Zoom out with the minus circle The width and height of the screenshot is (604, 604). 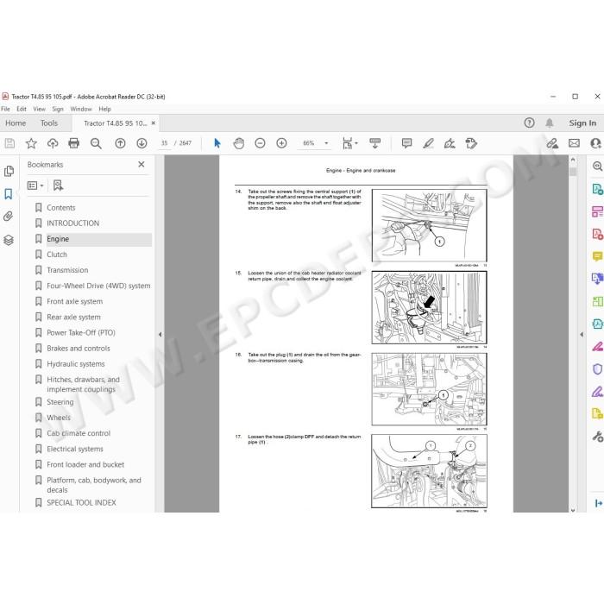coord(260,143)
